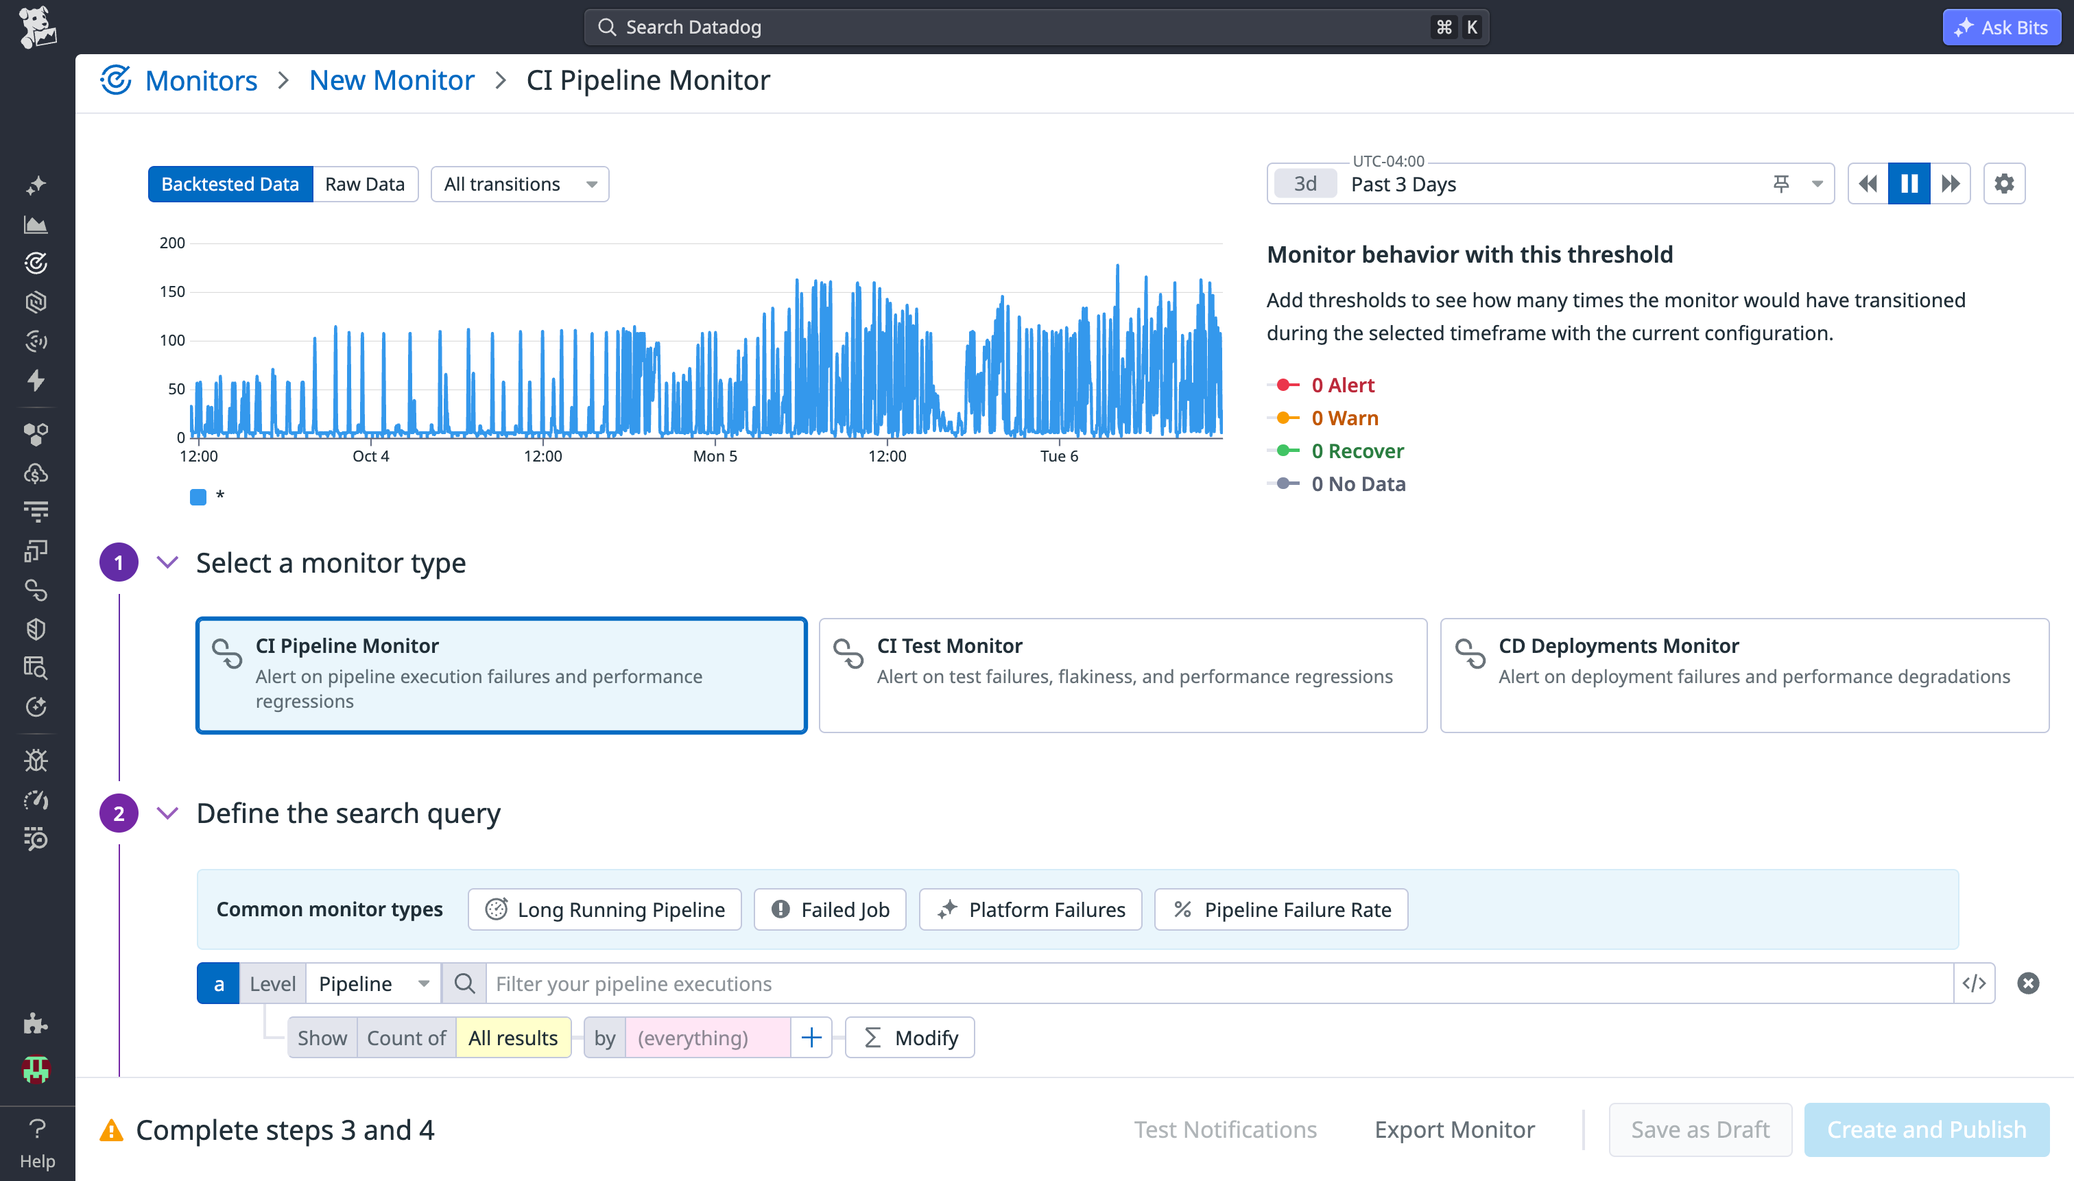
Task: Collapse the Define the search query section
Action: [167, 813]
